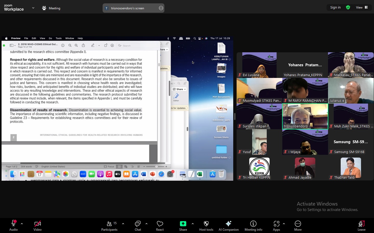Open 'KEBUTUHAN LAMPU' desktop file

(x=221, y=52)
